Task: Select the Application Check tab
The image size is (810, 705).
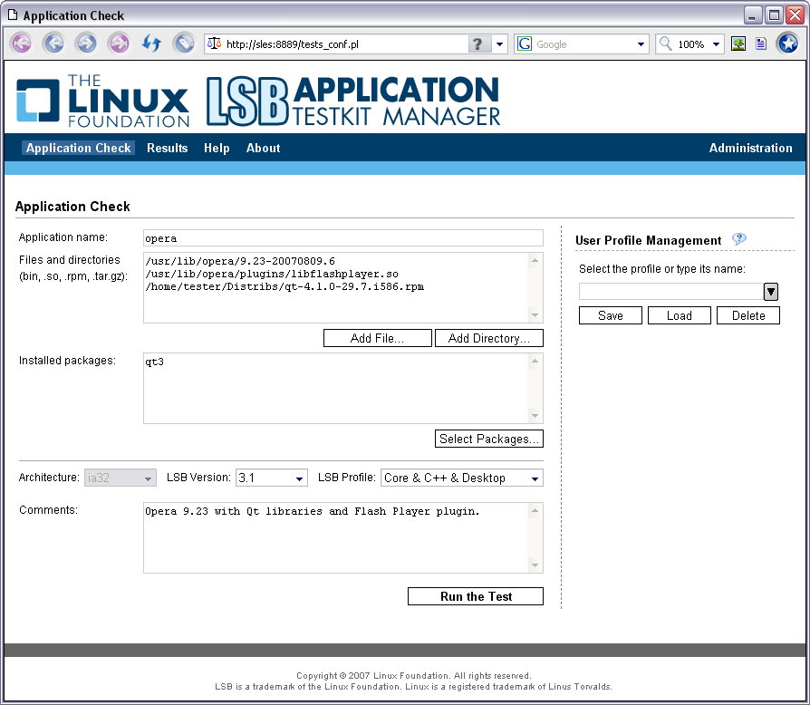Action: pos(78,149)
